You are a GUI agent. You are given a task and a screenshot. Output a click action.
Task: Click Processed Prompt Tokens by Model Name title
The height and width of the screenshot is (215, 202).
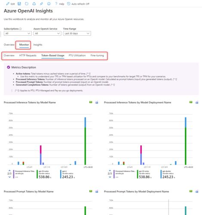coord(29,191)
